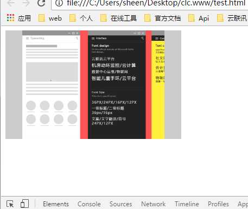
Task: Open the 应用 apps shortcut
Action: [x=19, y=18]
